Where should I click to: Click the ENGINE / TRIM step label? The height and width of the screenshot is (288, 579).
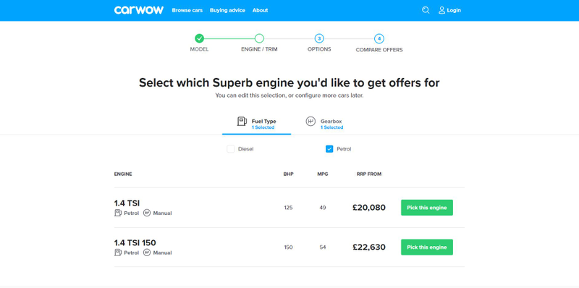click(259, 49)
